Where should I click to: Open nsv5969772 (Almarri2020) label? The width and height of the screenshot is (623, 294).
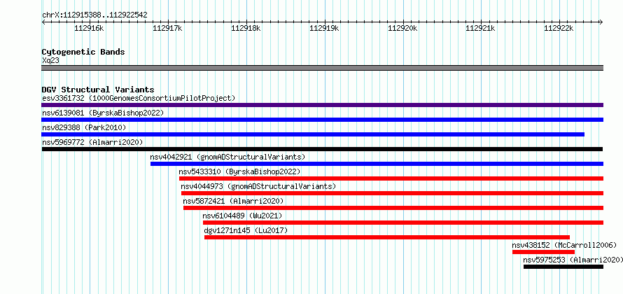point(92,142)
